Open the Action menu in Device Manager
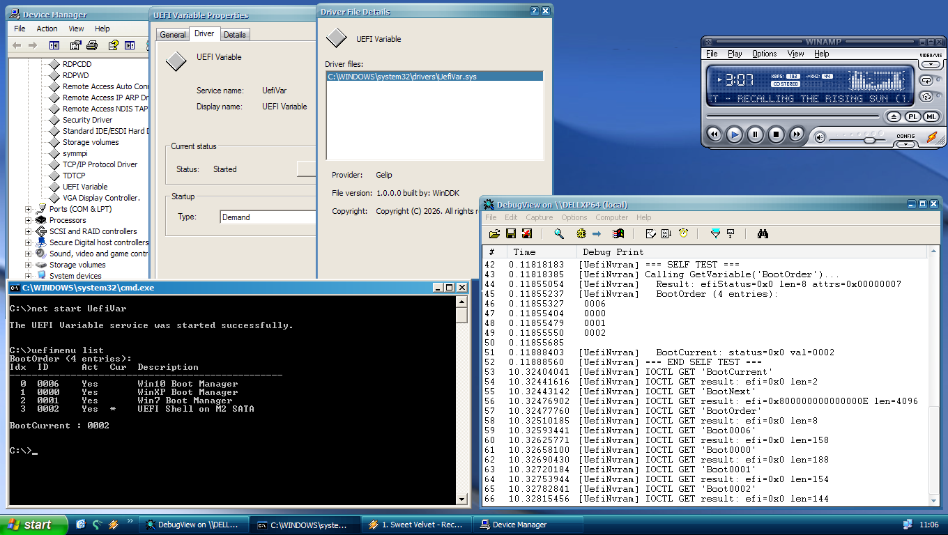 coord(47,29)
